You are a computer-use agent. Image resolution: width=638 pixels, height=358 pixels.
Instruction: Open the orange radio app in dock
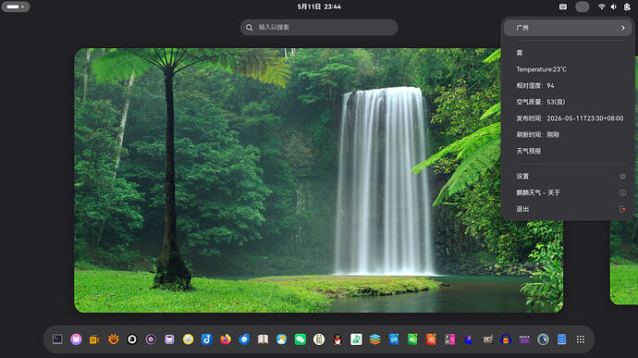94,339
